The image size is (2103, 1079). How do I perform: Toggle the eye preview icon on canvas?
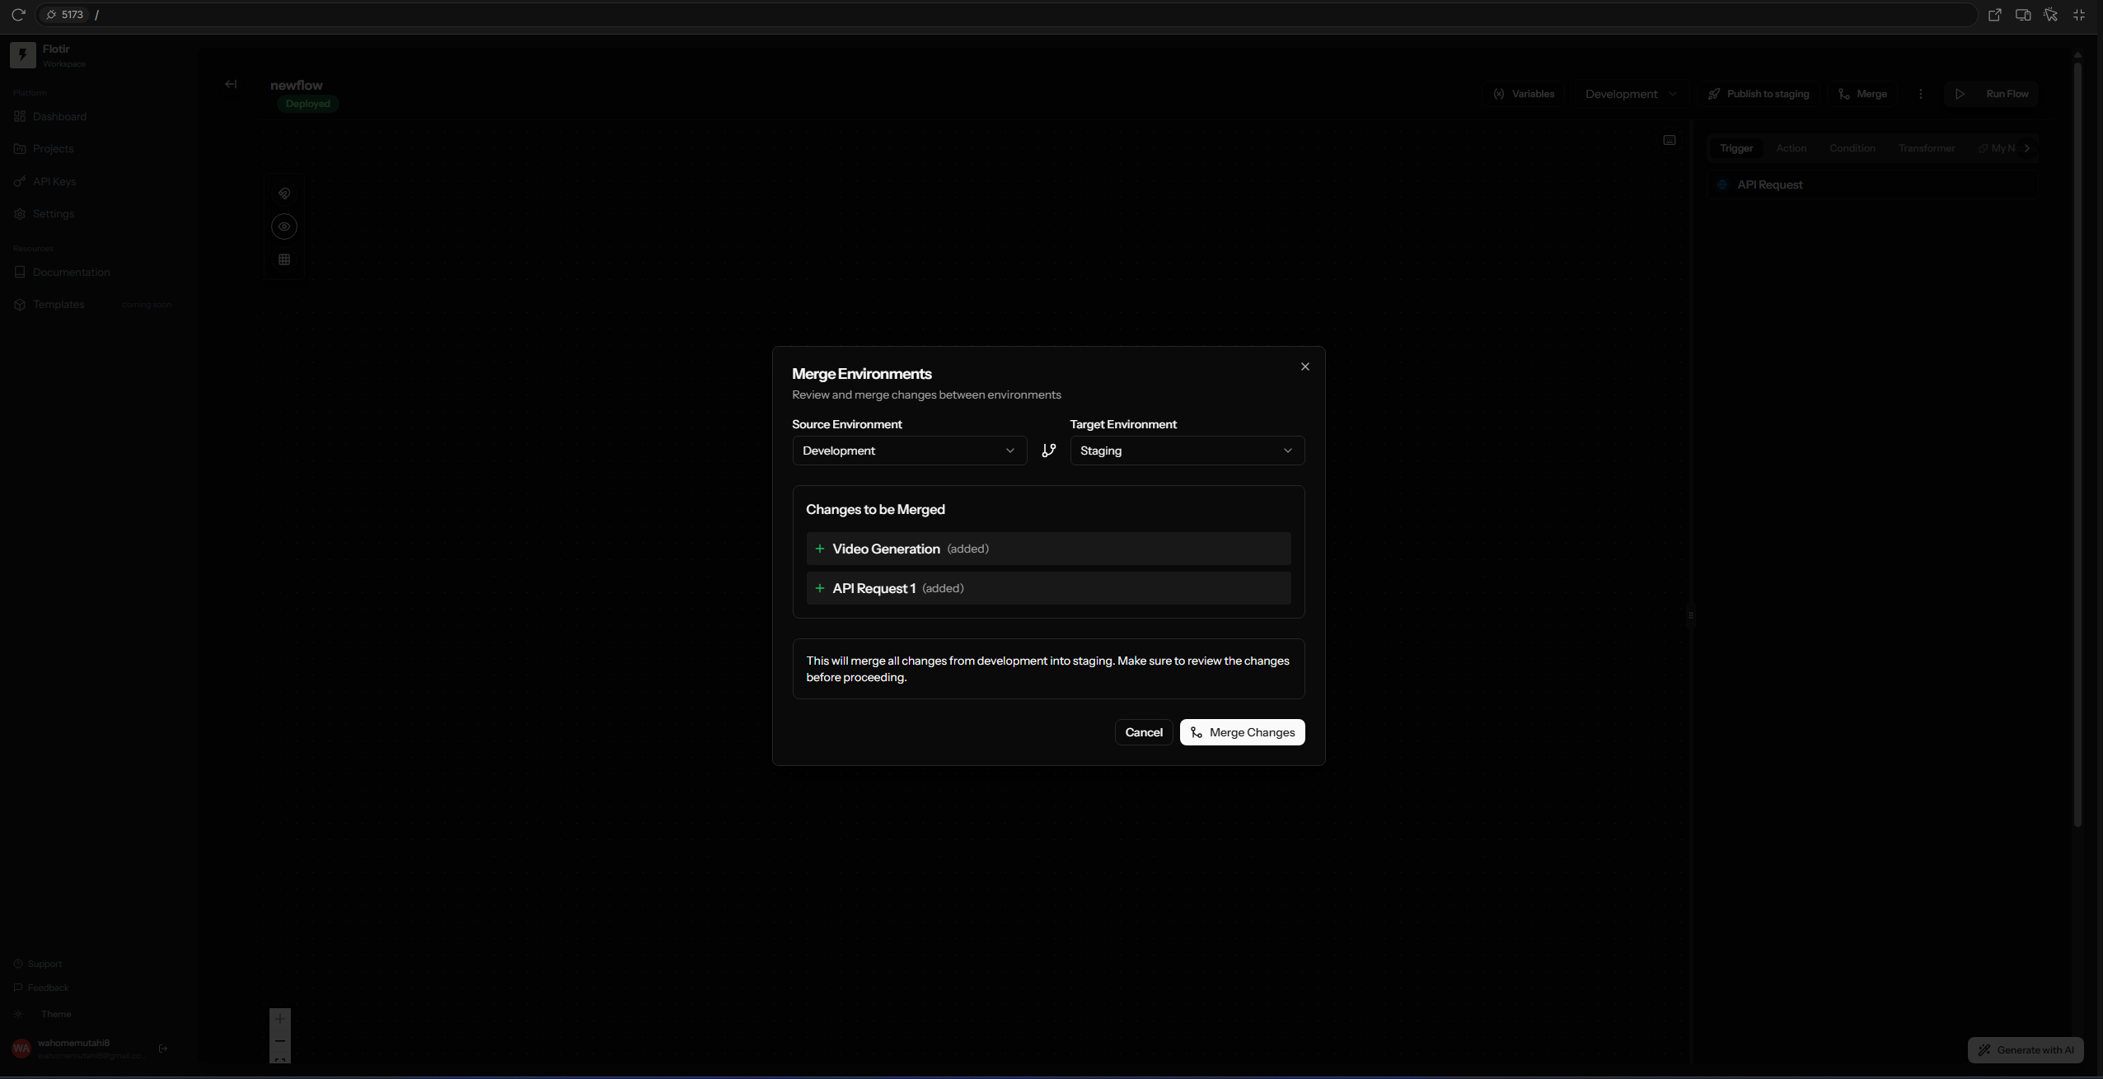[284, 227]
